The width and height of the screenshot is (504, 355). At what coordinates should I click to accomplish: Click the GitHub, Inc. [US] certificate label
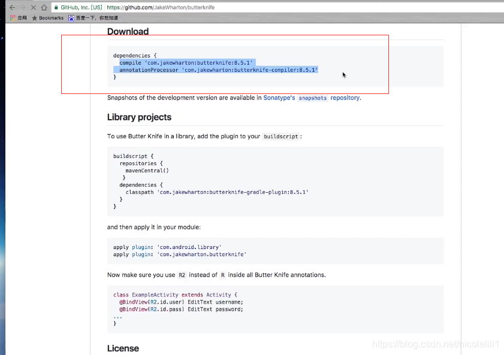tap(82, 7)
